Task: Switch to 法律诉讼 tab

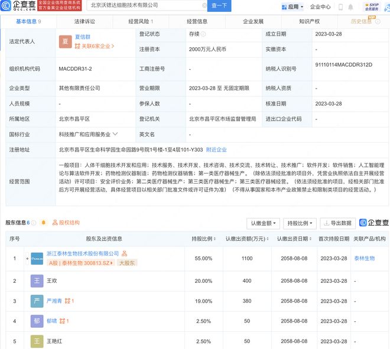Action: [x=84, y=22]
